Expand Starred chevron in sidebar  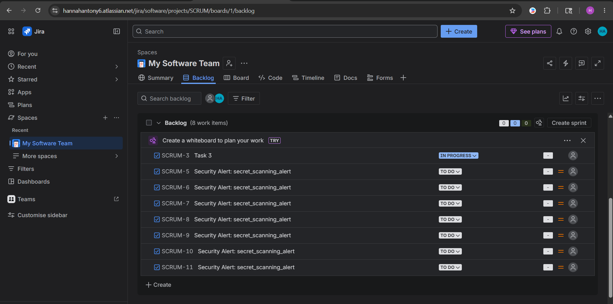pyautogui.click(x=117, y=79)
